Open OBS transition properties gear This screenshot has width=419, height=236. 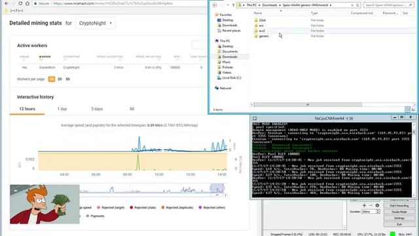point(377,205)
